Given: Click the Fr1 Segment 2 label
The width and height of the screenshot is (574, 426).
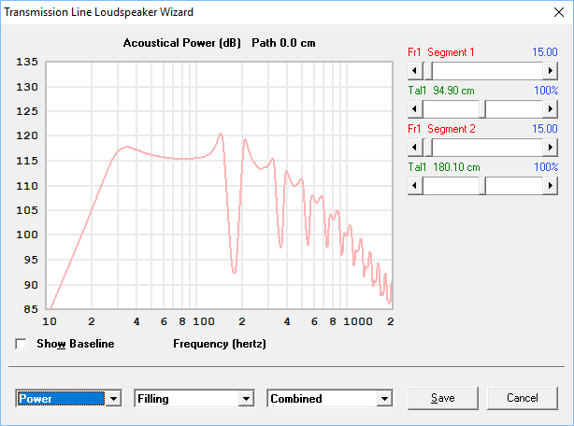Looking at the screenshot, I should 441,129.
